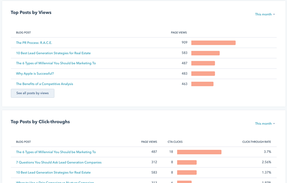Image resolution: width=287 pixels, height=183 pixels.
Task: Open the This month dropdown for Top Posts by Views
Action: tap(265, 14)
